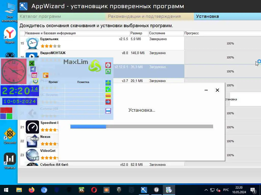
Task: Open Яндекс browser desktop shortcut
Action: click(10, 35)
